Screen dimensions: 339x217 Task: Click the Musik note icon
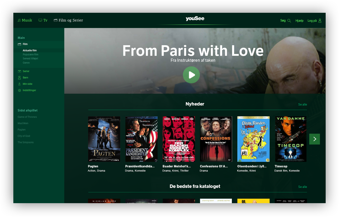pos(19,20)
